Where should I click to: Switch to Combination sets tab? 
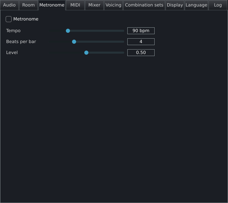coord(144,5)
